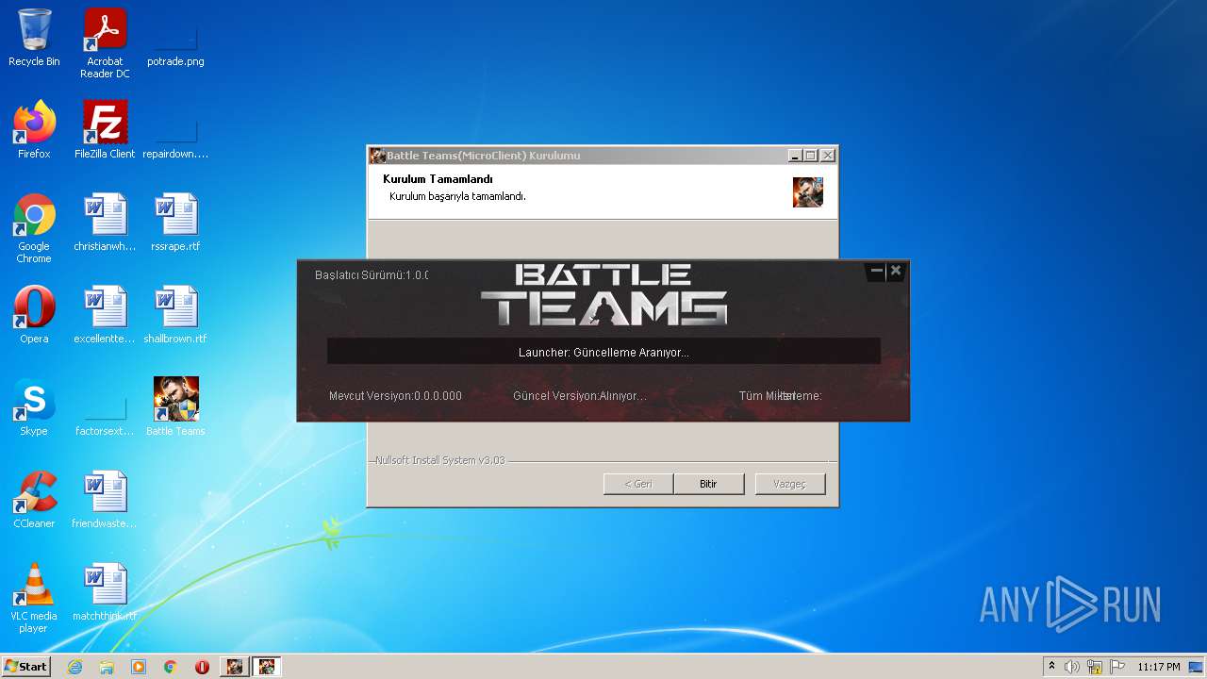Image resolution: width=1207 pixels, height=679 pixels.
Task: Maximize the Kurulumu installer window
Action: click(x=811, y=156)
